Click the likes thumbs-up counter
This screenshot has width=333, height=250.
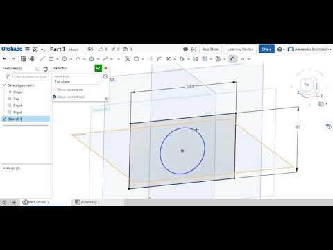coord(103,49)
